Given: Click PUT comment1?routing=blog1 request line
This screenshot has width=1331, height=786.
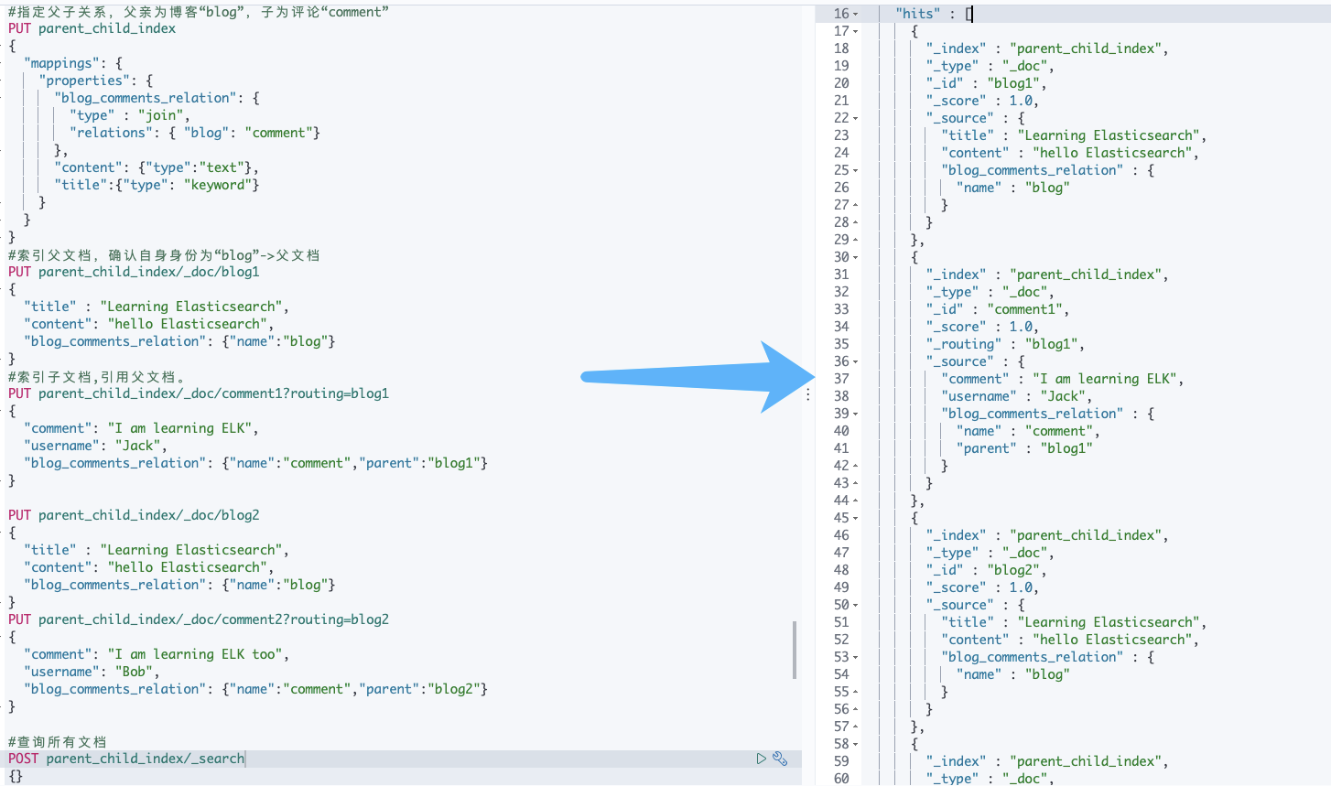Looking at the screenshot, I should tap(199, 393).
